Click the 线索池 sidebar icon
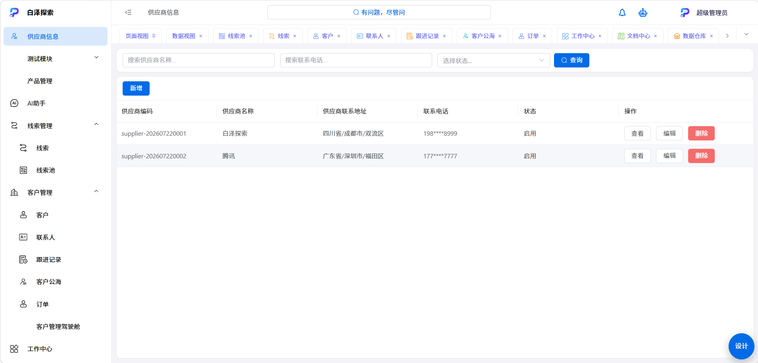Viewport: 758px width, 363px height. pos(23,170)
